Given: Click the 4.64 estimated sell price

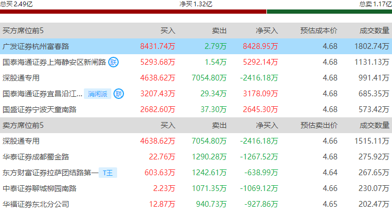Looking at the screenshot, I should (330, 173).
